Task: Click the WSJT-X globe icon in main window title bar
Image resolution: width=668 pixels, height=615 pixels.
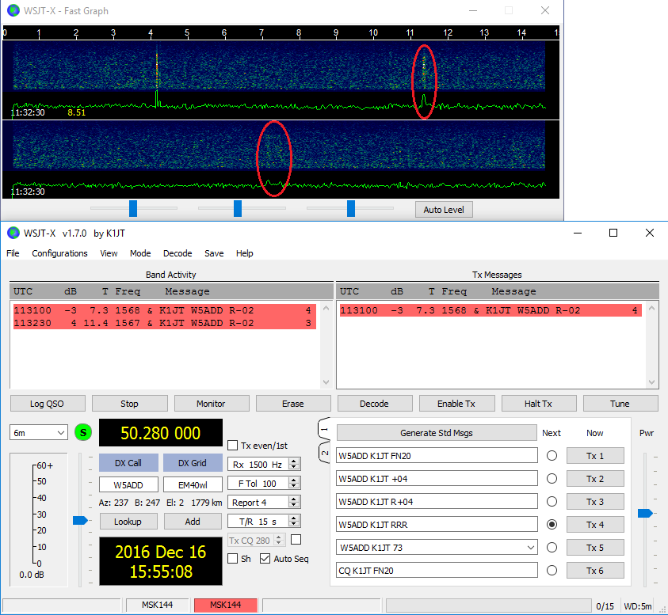Action: pyautogui.click(x=13, y=233)
